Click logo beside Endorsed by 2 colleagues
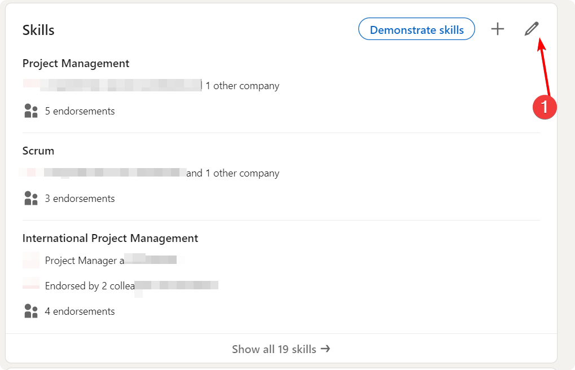575x370 pixels. pos(31,285)
